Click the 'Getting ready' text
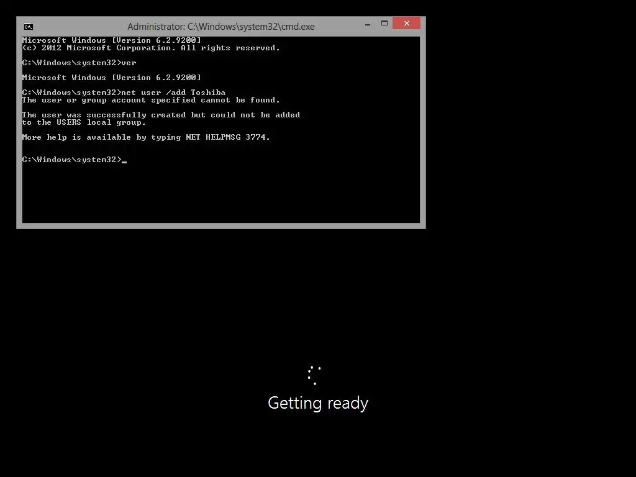 point(318,403)
